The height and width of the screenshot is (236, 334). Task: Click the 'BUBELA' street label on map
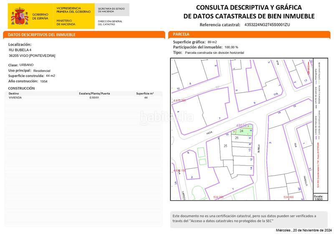coord(258,148)
